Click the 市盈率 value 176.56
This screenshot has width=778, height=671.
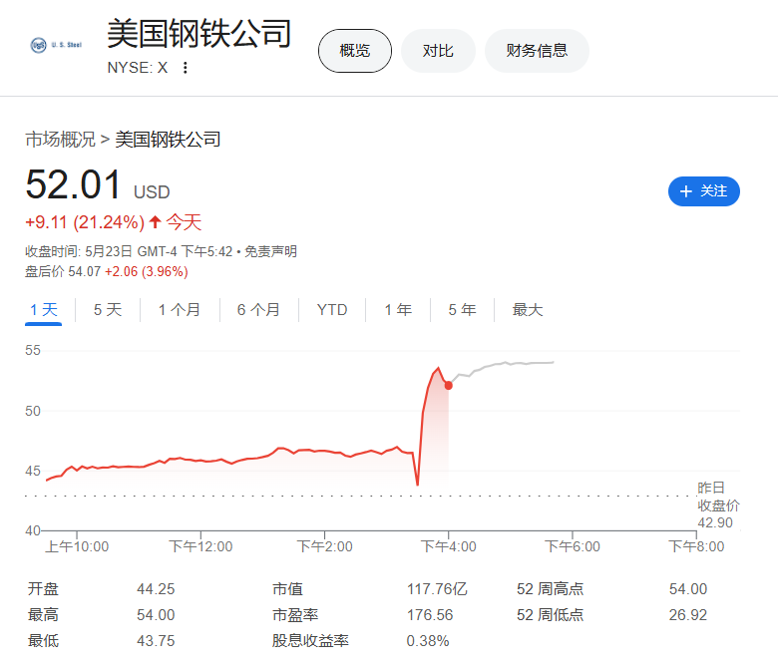tap(430, 615)
